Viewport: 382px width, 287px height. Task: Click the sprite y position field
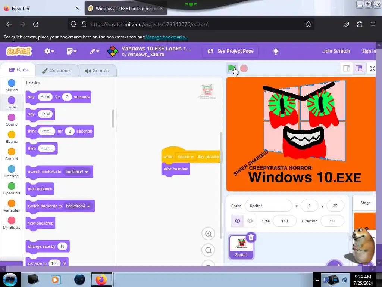pos(335,206)
